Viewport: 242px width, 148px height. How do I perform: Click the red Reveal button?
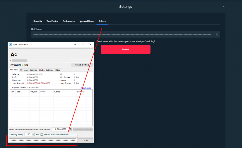click(126, 50)
